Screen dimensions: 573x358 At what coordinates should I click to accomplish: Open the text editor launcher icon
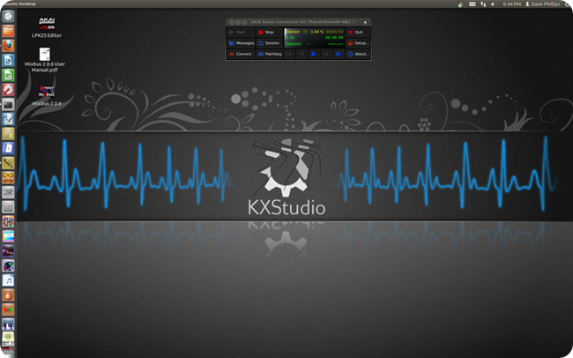8,119
